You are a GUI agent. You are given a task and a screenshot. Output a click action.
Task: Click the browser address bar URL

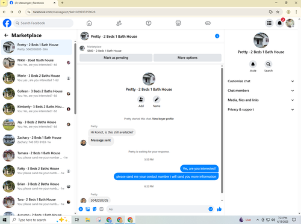pyautogui.click(x=64, y=12)
